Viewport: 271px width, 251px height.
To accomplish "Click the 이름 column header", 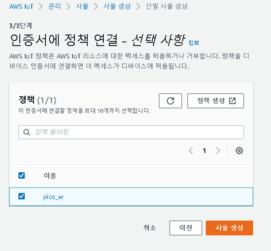I will pos(50,176).
